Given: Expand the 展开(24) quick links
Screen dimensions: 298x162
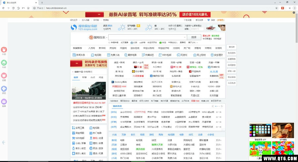Looking at the screenshot, I should pyautogui.click(x=193, y=43).
